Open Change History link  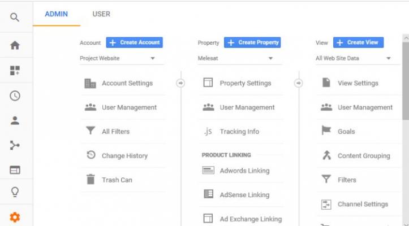click(124, 156)
